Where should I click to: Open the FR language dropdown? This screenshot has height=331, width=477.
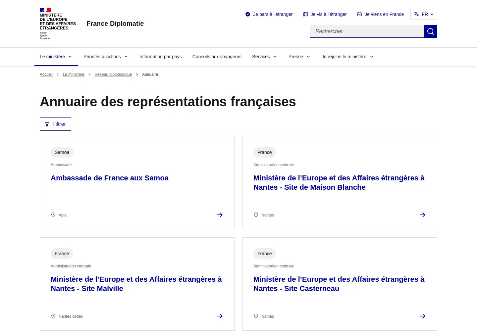(x=424, y=14)
